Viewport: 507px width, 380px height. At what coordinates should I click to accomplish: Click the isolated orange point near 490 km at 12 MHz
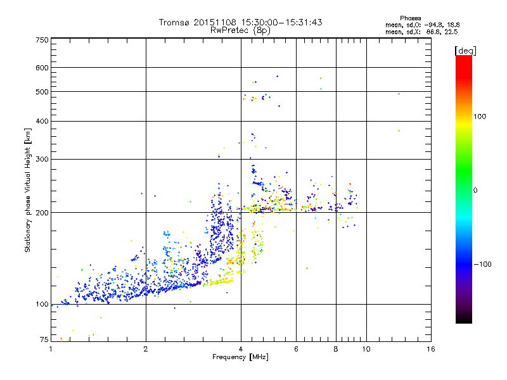pos(399,94)
